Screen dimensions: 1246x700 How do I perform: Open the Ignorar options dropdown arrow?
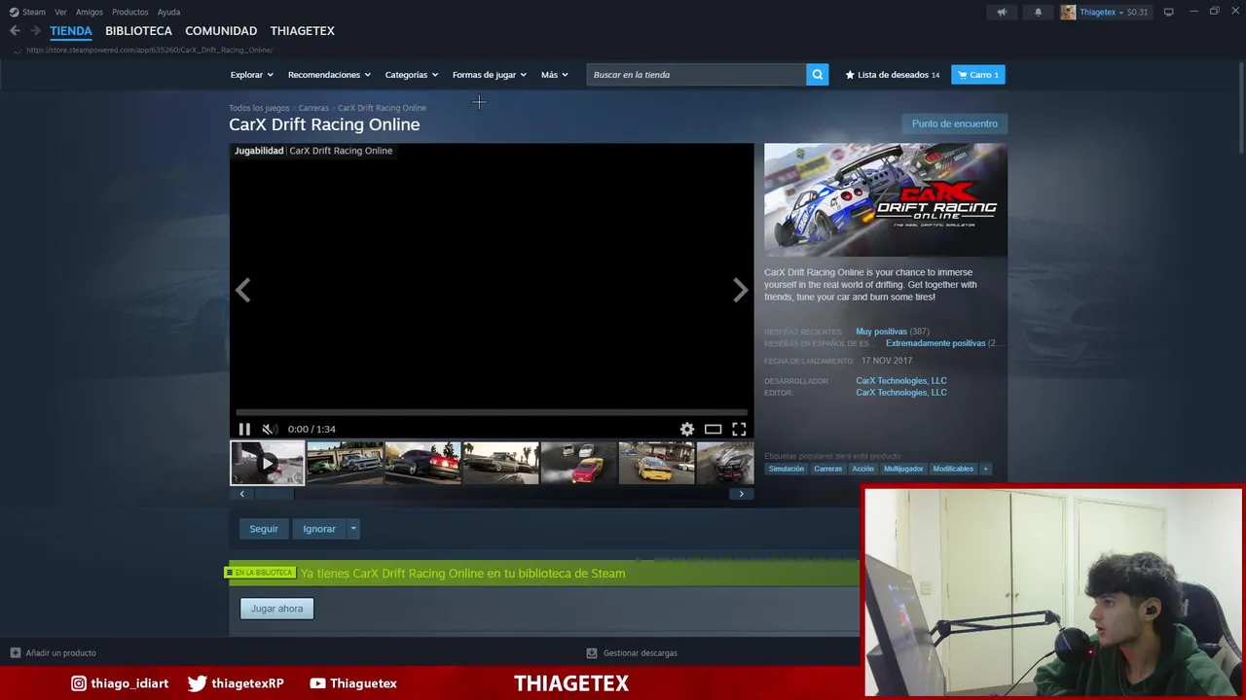352,529
